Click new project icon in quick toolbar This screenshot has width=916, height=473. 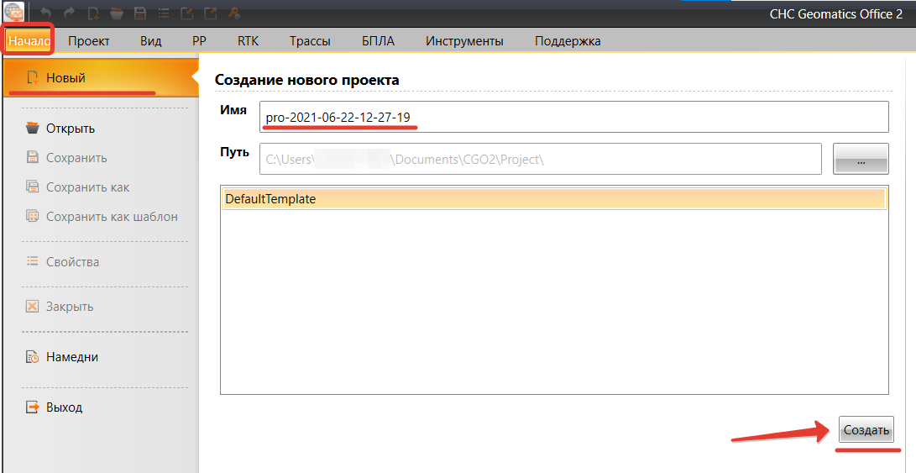pyautogui.click(x=93, y=13)
